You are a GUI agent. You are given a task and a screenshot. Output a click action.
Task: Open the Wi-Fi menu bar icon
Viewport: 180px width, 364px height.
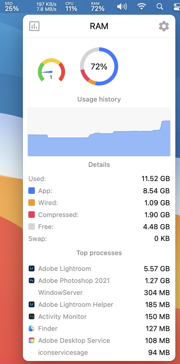click(x=141, y=7)
